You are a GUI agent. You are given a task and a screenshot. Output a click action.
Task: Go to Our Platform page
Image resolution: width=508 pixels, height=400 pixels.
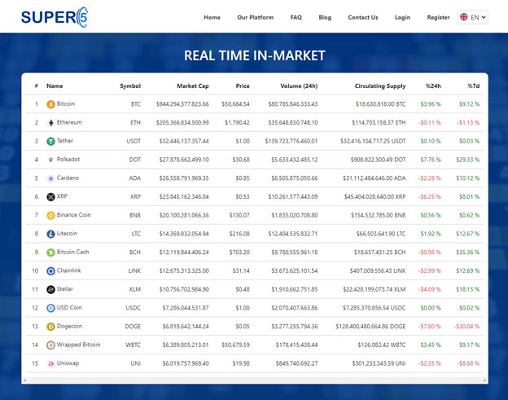coord(256,17)
